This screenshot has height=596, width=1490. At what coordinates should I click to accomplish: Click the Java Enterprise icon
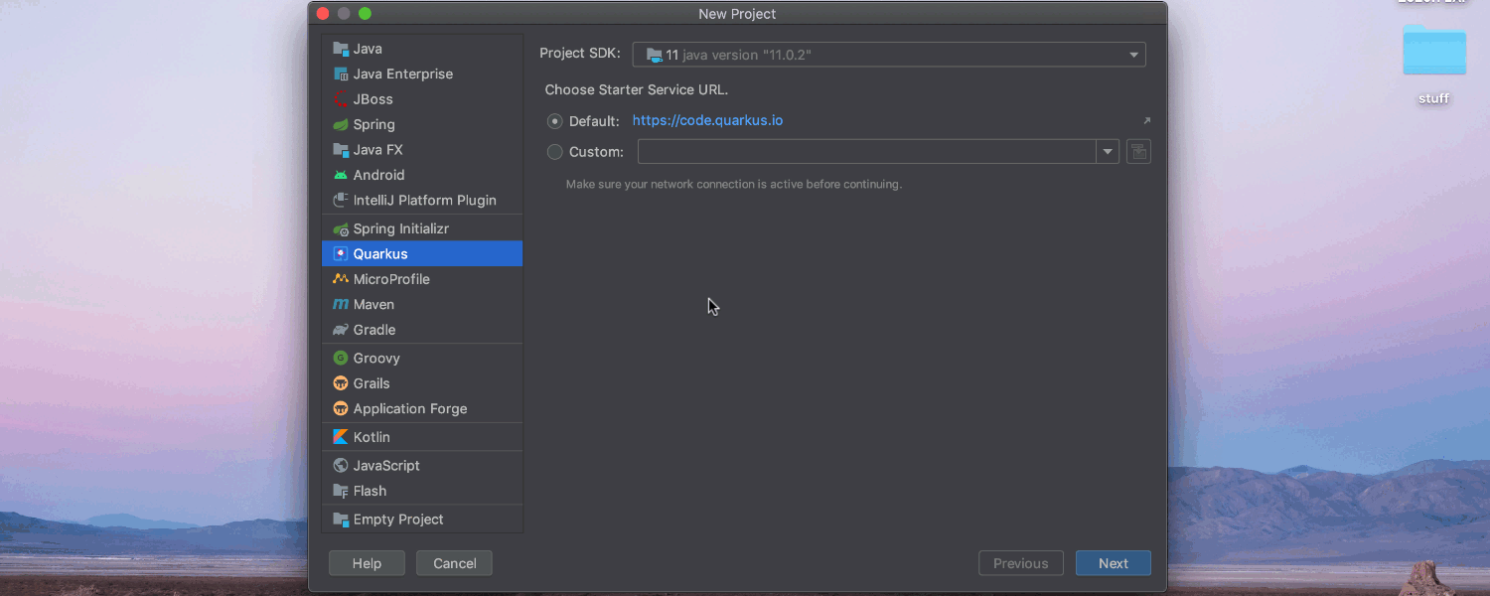point(341,74)
